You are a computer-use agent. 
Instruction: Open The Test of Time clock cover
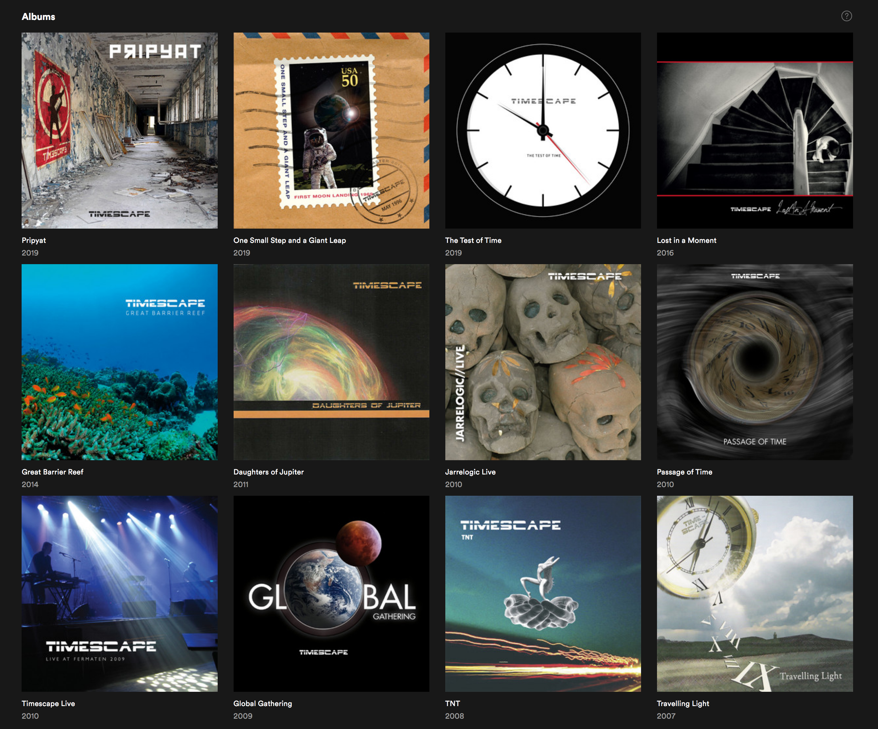pyautogui.click(x=543, y=131)
